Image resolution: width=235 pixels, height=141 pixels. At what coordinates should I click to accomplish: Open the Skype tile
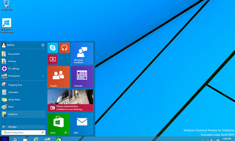click(52, 48)
